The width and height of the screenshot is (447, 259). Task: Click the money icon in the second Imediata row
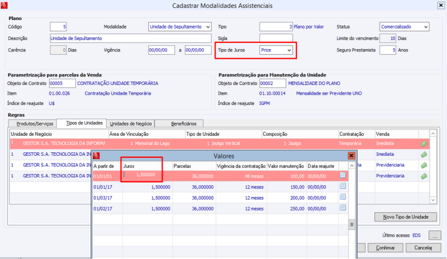coord(424,154)
